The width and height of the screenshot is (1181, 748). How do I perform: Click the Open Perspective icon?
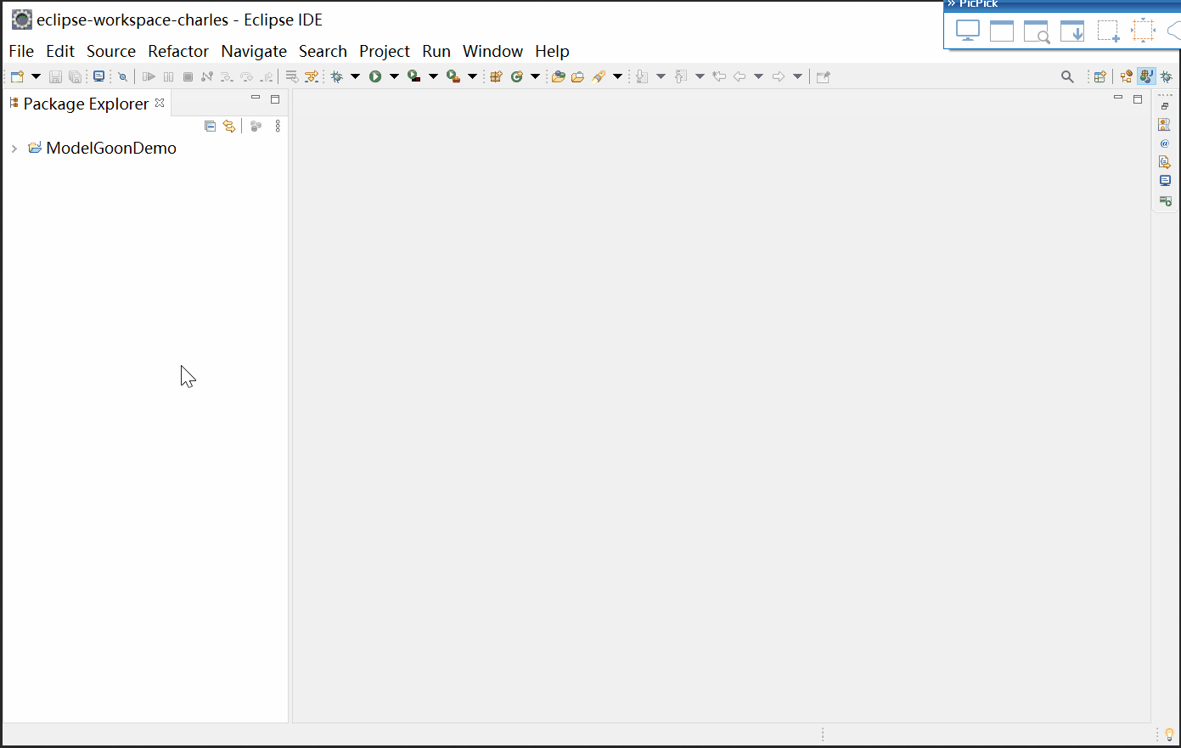point(1099,76)
